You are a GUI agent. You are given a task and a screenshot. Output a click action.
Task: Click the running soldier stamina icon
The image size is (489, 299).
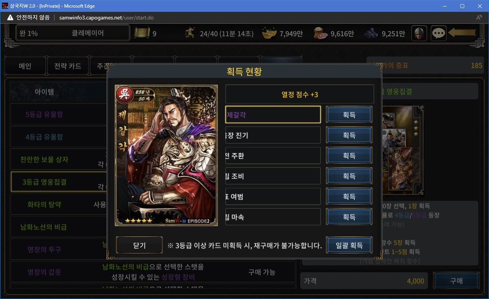(190, 34)
